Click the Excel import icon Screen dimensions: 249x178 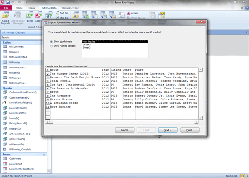(30, 17)
